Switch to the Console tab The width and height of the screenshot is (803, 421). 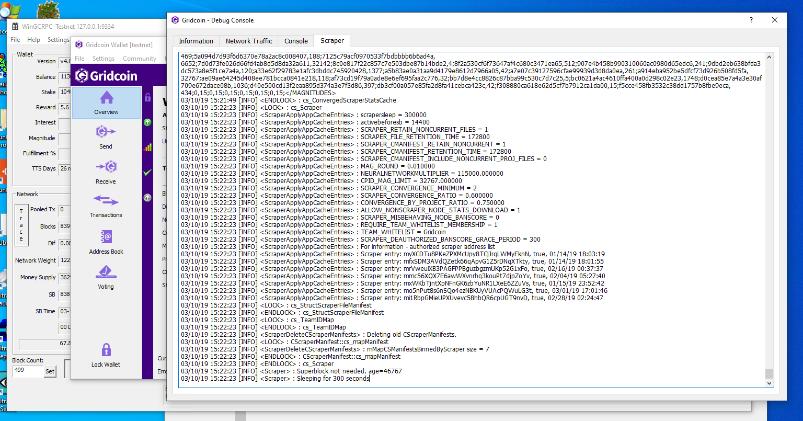tap(296, 41)
